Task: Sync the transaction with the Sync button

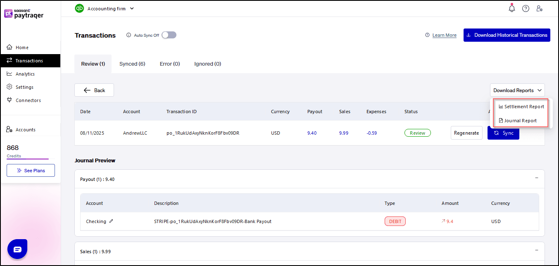Action: [503, 133]
